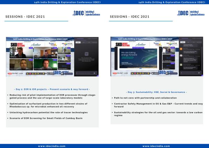
Task: Select the green-background speaker video tile
Action: (45, 64)
